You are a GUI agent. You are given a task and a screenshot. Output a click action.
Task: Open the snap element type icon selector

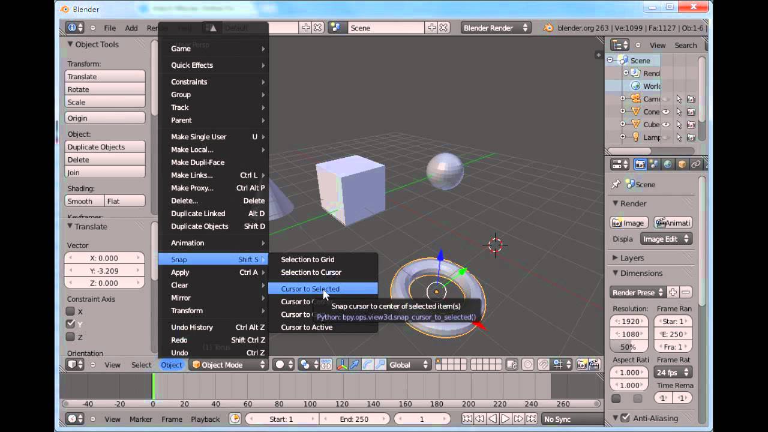(x=562, y=364)
